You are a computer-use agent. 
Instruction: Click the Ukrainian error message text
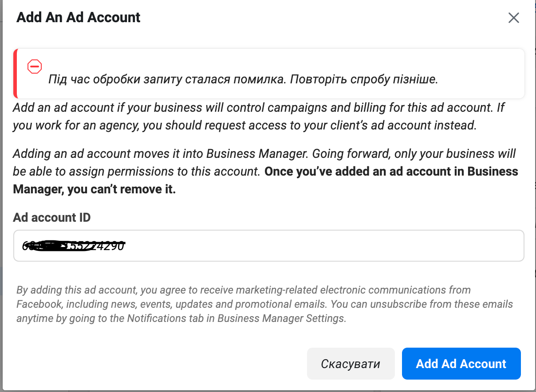point(243,80)
